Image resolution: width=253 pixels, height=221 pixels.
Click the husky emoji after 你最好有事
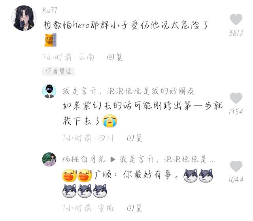pyautogui.click(x=191, y=175)
